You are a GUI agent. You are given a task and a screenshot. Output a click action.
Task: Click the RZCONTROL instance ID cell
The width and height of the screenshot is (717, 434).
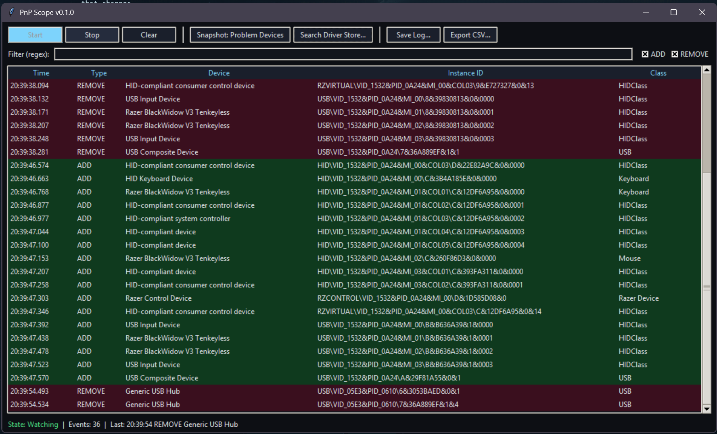click(412, 298)
